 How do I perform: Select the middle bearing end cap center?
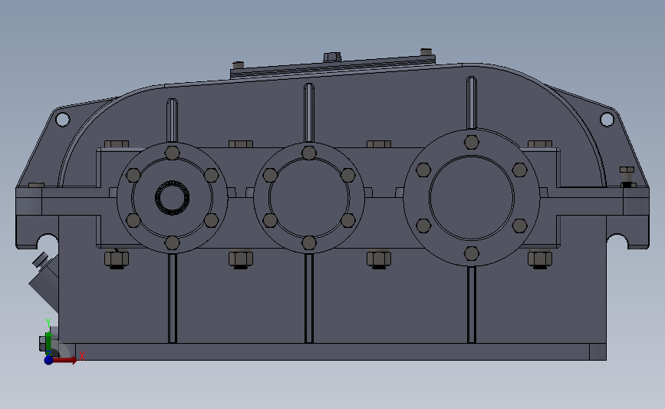click(x=309, y=198)
